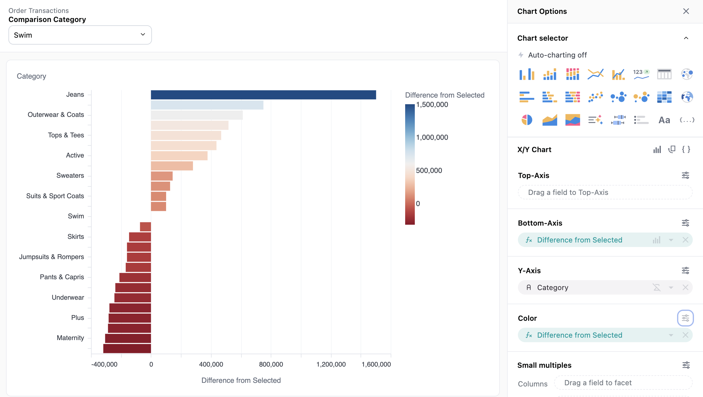This screenshot has height=397, width=703.
Task: Toggle Auto-charting off lightning control
Action: pyautogui.click(x=521, y=55)
